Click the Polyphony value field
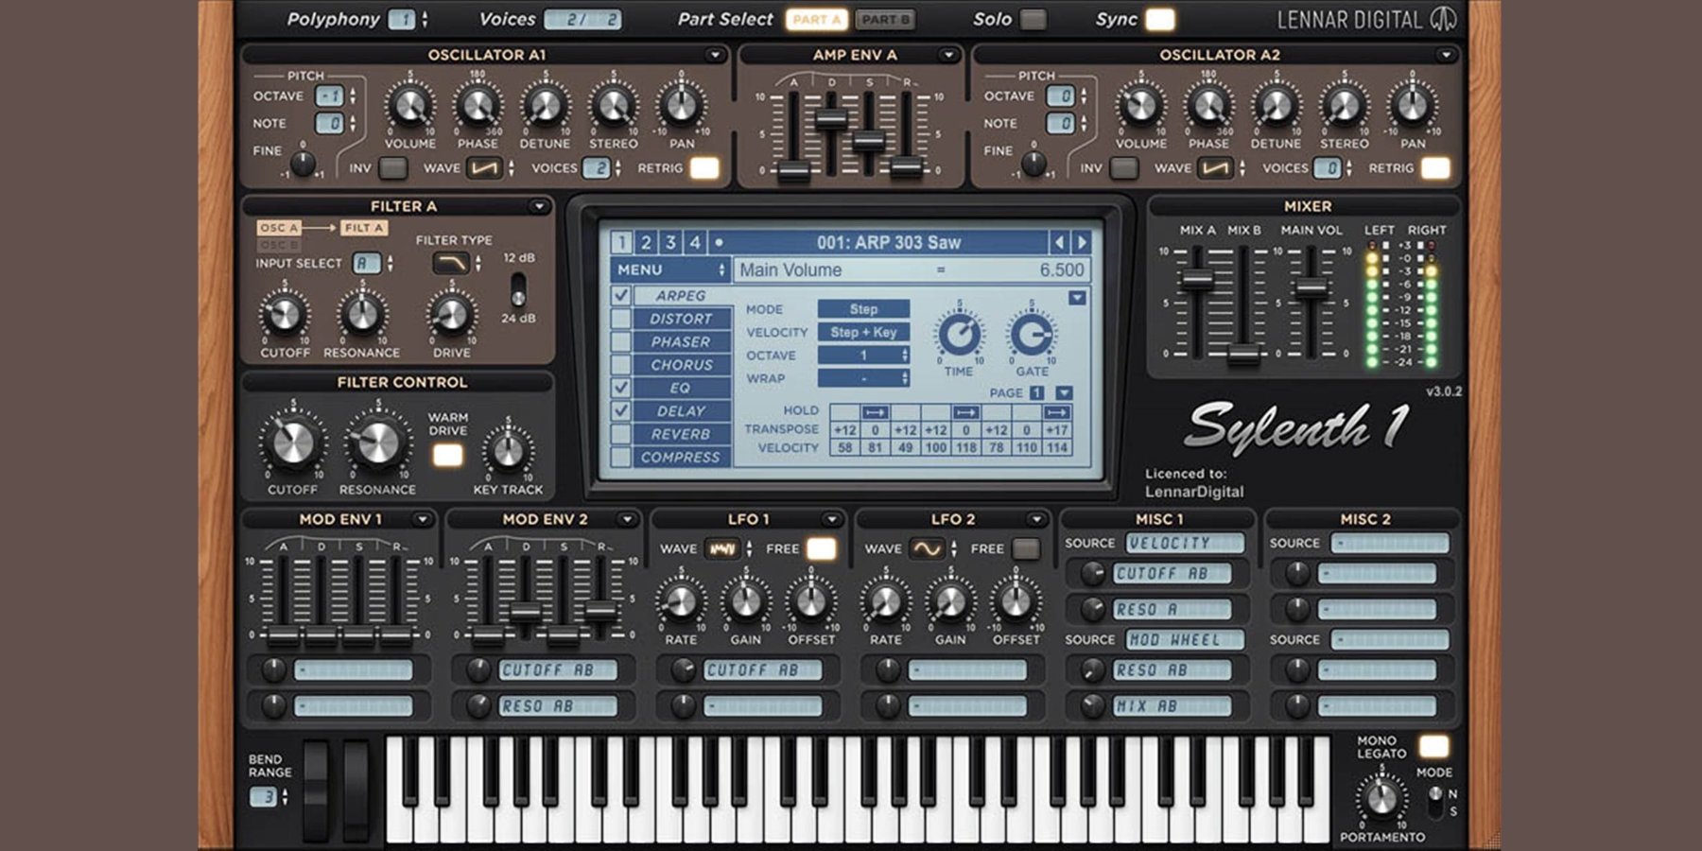Screen dimensions: 1702x851 coord(402,19)
